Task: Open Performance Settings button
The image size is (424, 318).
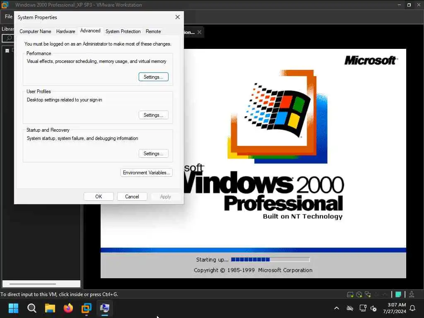Action: pos(154,77)
